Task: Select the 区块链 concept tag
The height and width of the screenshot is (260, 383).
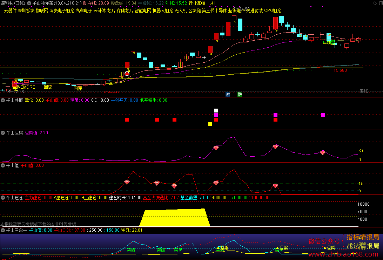Action: (194, 11)
